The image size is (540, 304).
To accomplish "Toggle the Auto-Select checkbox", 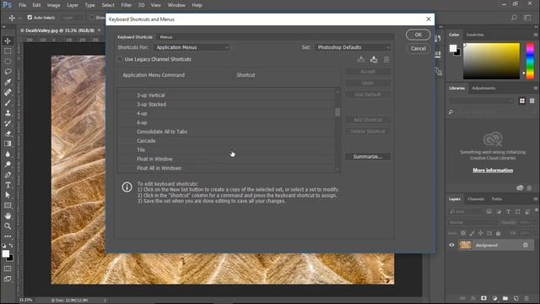I will [30, 17].
